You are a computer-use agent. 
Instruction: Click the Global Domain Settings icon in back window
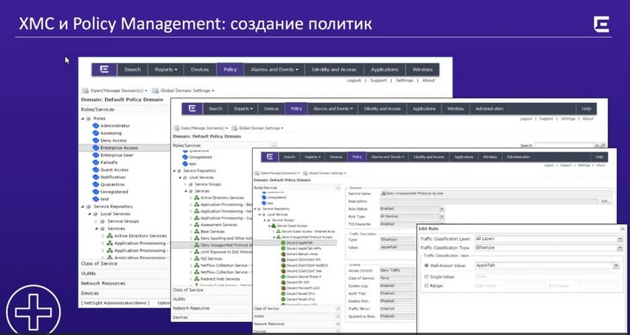(x=155, y=91)
